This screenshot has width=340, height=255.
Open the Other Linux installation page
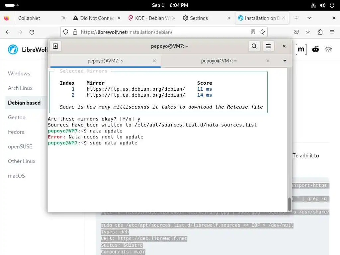tap(22, 161)
